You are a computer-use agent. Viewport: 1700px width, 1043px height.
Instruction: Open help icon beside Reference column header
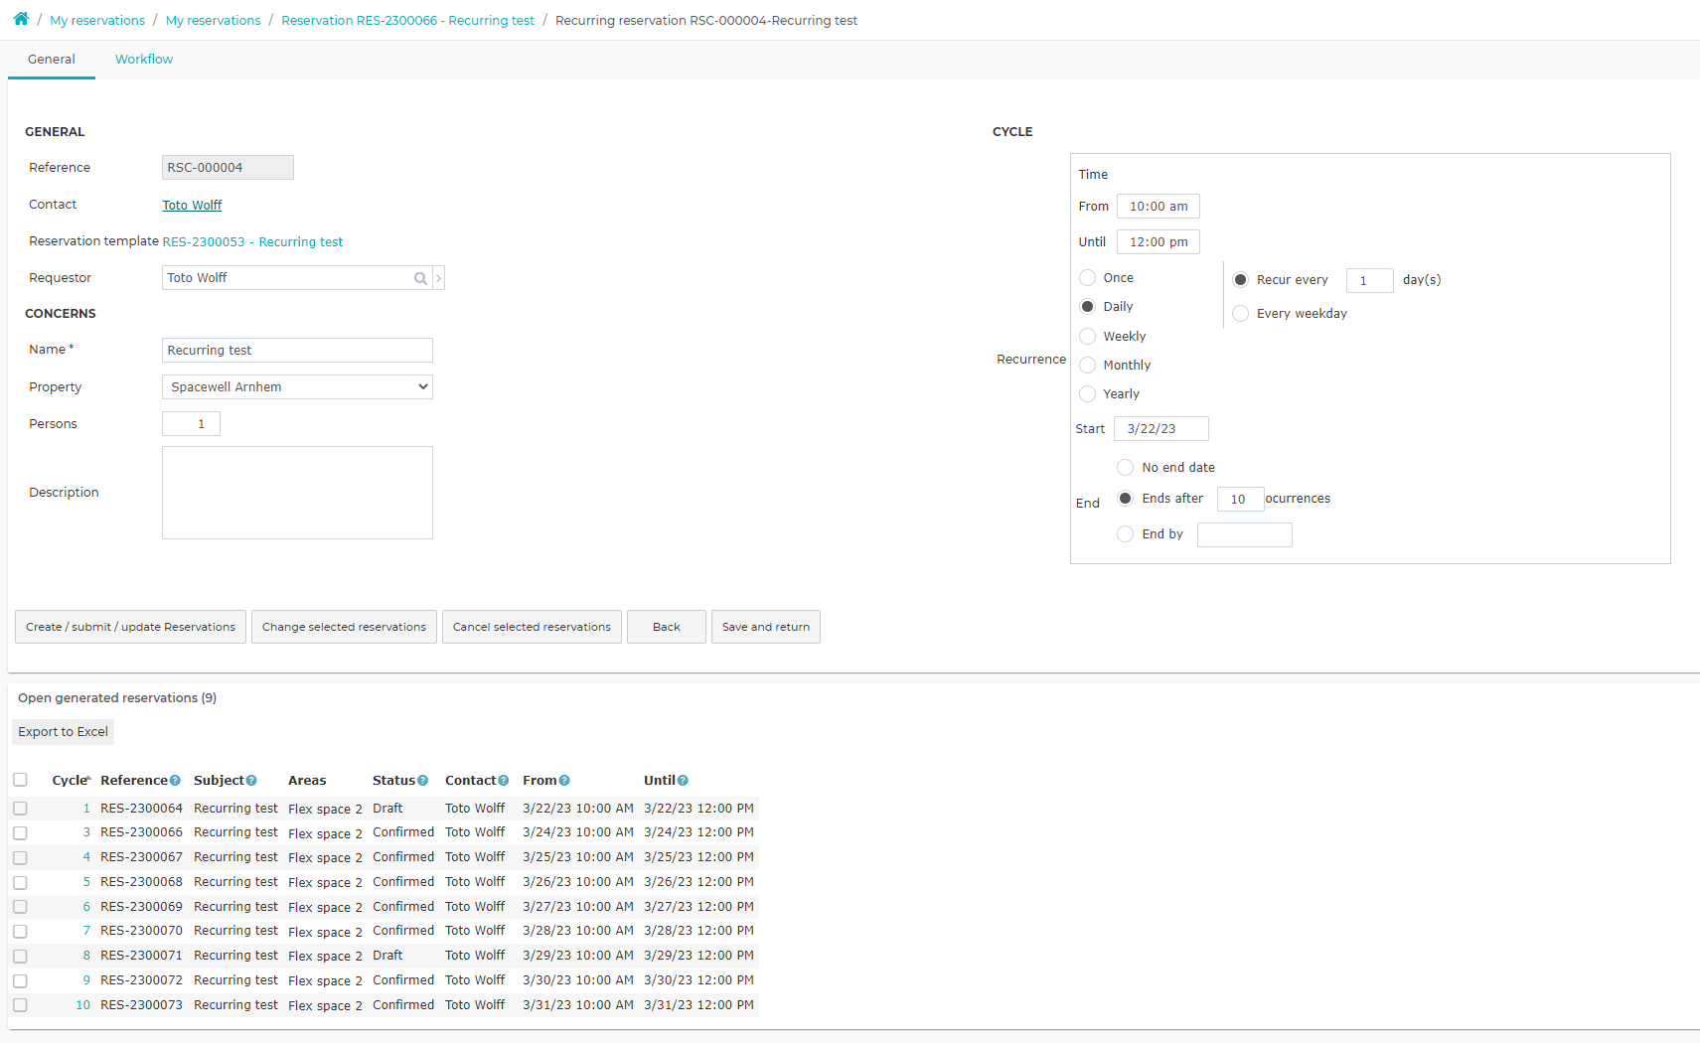pyautogui.click(x=175, y=781)
